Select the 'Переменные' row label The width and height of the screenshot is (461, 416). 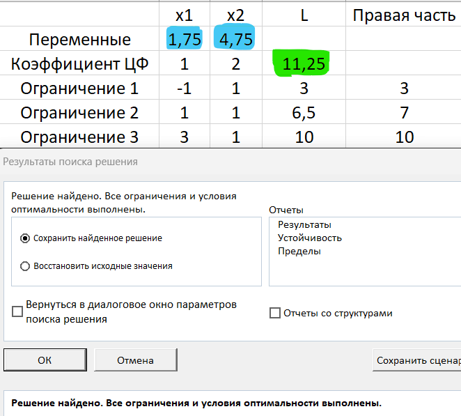pos(79,39)
